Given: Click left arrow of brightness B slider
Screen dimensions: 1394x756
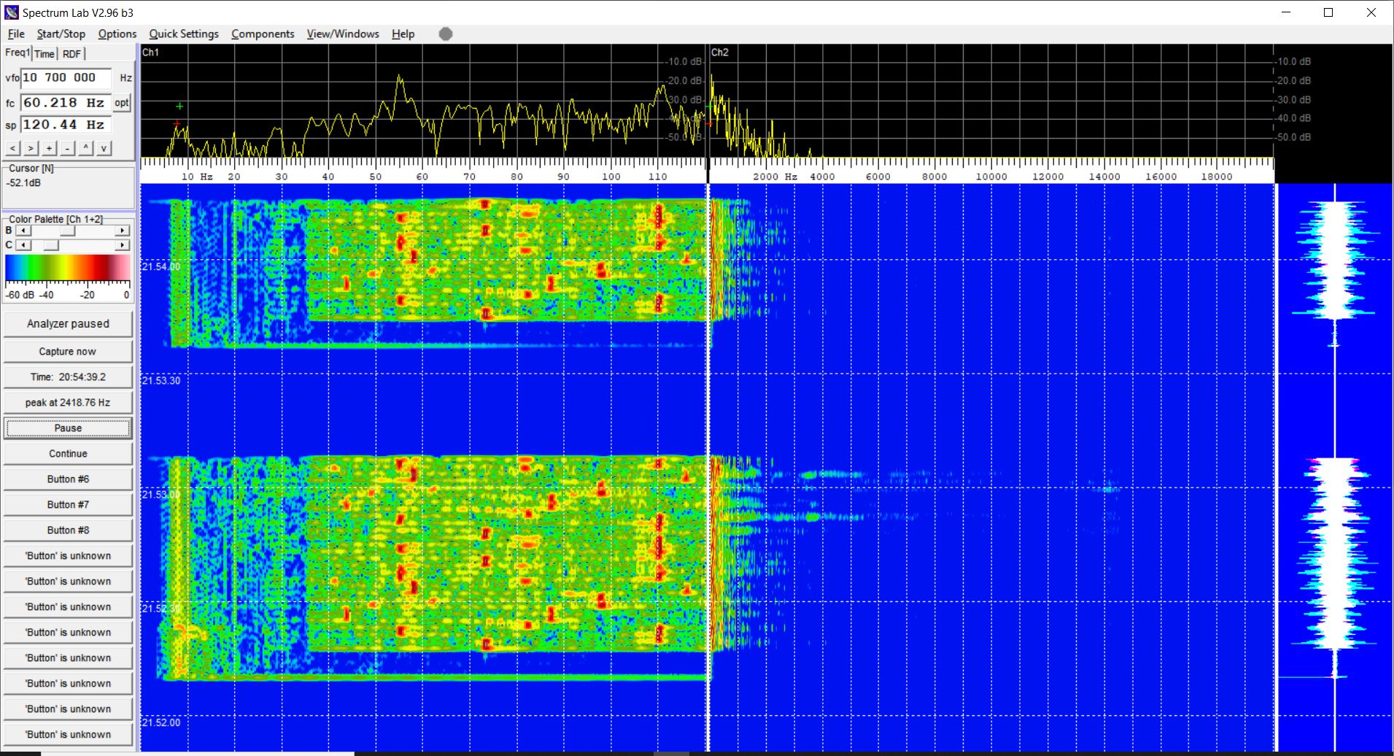Looking at the screenshot, I should click(23, 231).
